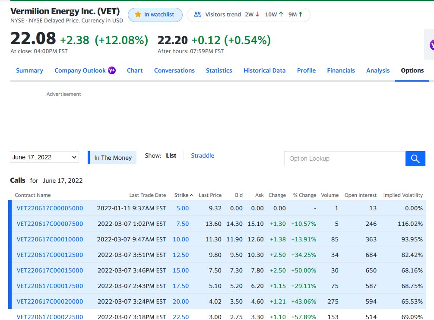Click the 5.00 strike price link

183,208
